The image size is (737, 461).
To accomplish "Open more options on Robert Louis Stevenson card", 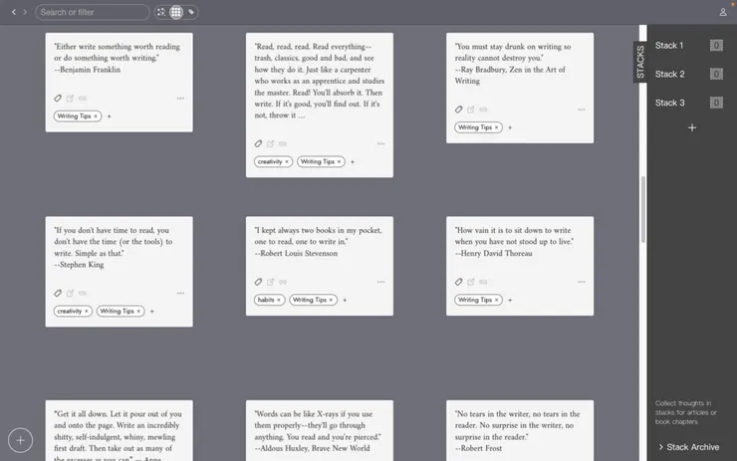I will coord(380,282).
